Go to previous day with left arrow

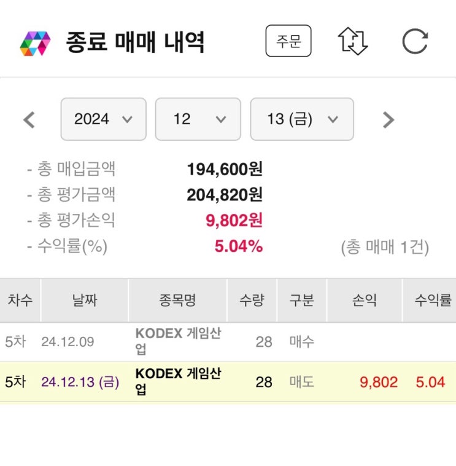[28, 119]
